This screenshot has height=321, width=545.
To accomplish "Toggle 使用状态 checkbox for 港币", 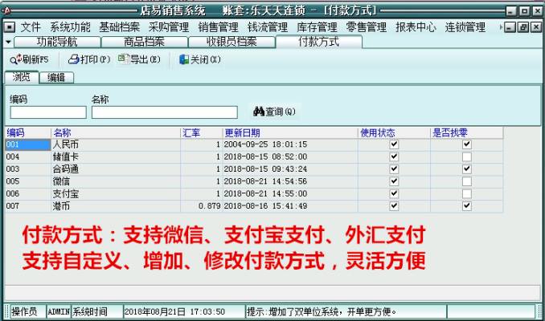I will pos(394,205).
